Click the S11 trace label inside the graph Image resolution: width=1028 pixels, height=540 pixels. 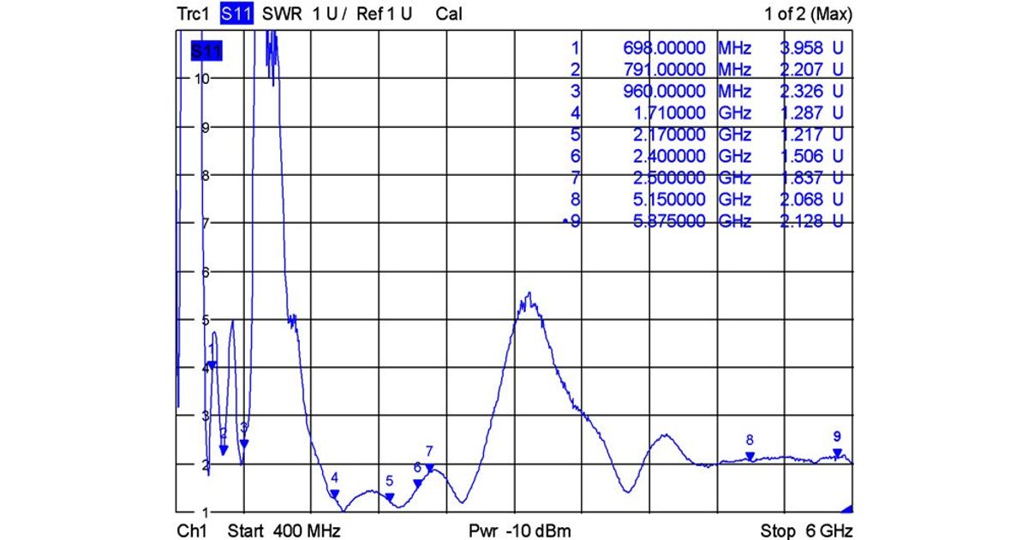[206, 52]
